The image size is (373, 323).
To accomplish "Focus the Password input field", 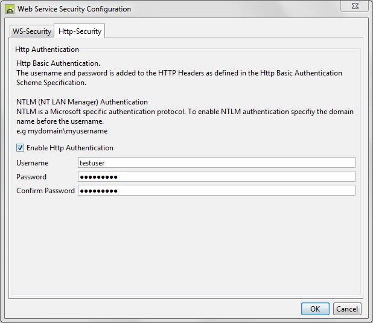I will click(x=216, y=176).
